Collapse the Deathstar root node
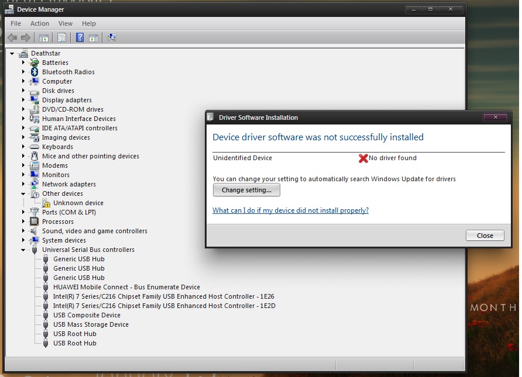The image size is (522, 377). coord(12,53)
